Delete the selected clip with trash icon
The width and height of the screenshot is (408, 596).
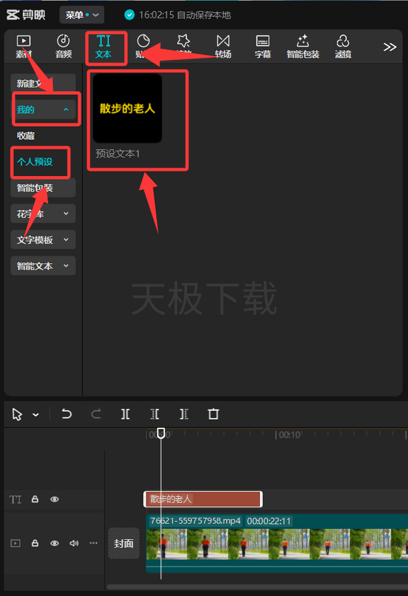coord(213,414)
